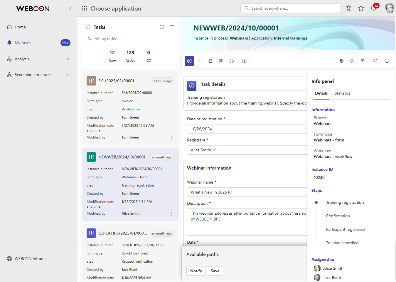The image size is (396, 282).
Task: Click Task details info icon
Action: click(192, 86)
